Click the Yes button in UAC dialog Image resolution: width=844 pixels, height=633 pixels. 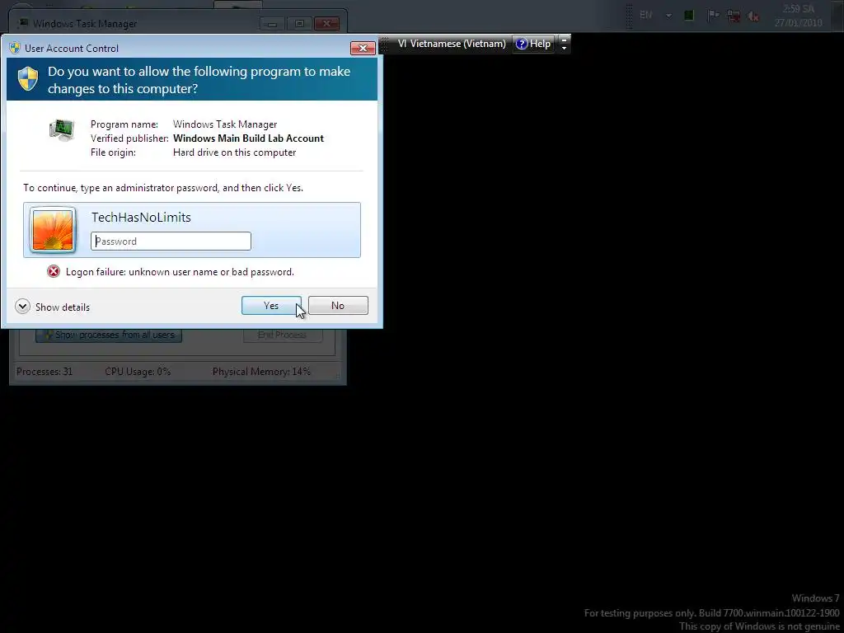(271, 305)
